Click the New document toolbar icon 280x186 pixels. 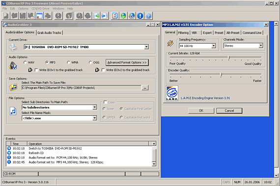[6, 16]
